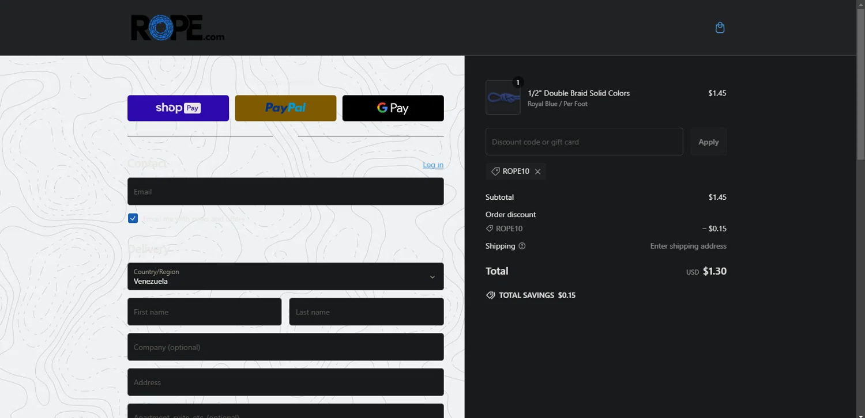The image size is (865, 418).
Task: Click the Royal Blue / Per Foot variant text
Action: click(558, 104)
